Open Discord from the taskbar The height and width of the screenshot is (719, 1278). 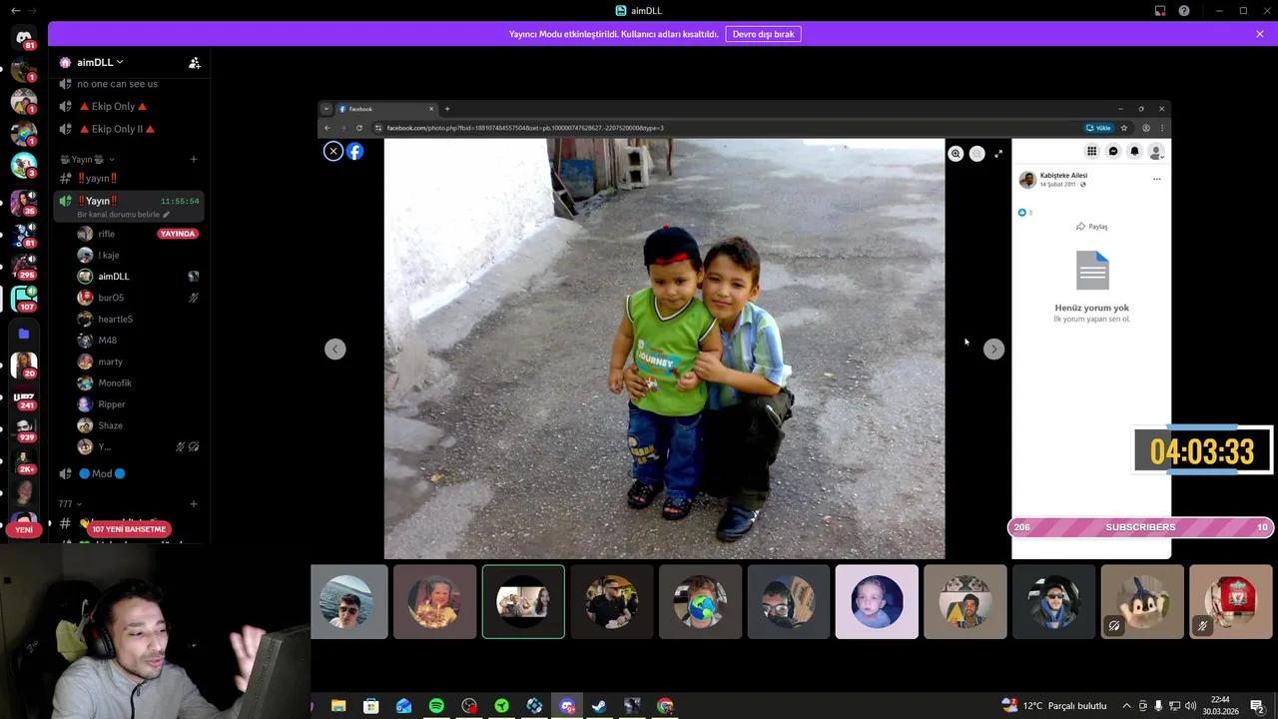coord(567,706)
